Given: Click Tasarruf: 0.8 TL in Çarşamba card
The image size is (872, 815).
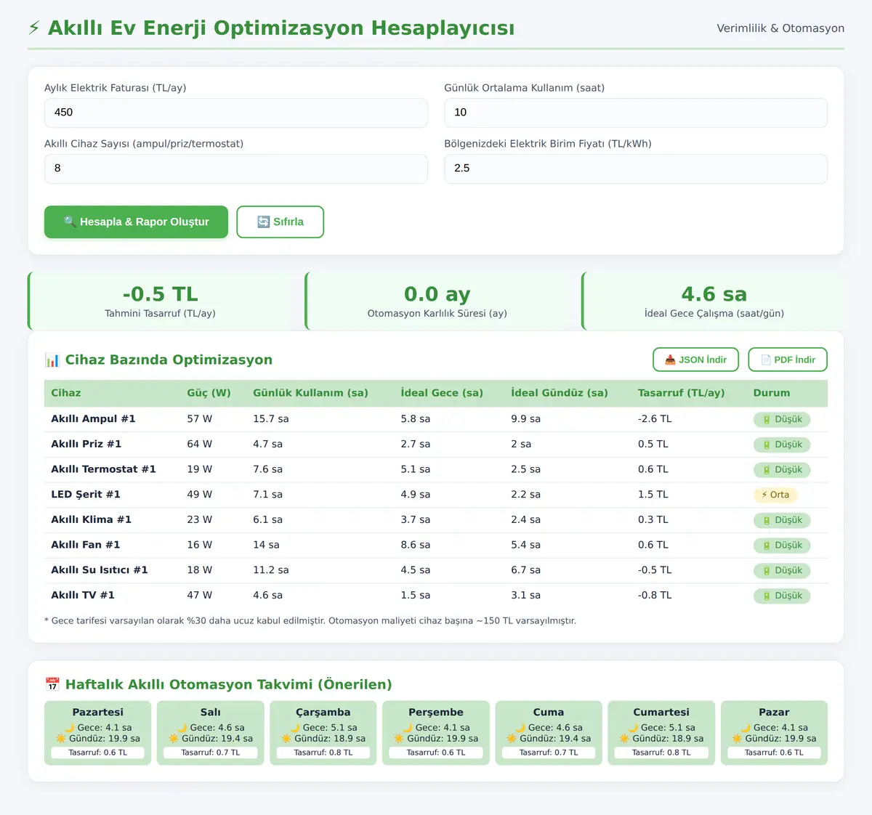Looking at the screenshot, I should 323,753.
